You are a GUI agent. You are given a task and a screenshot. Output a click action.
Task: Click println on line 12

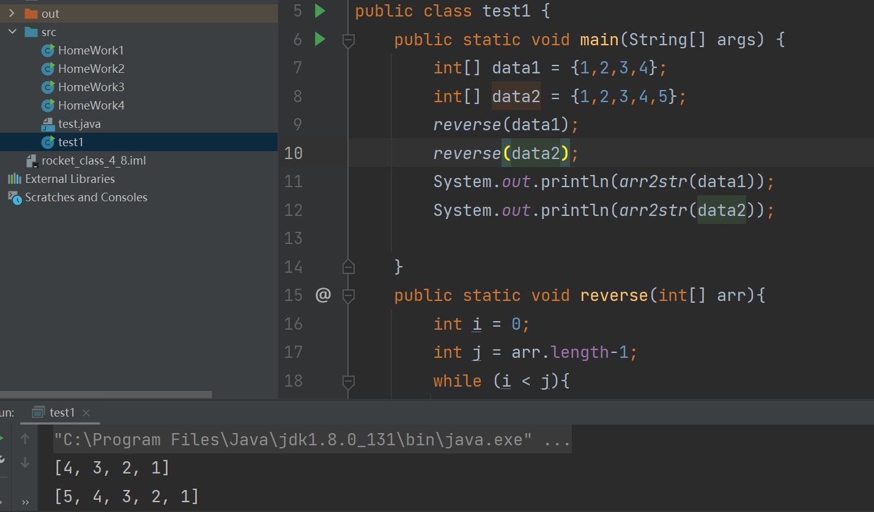pyautogui.click(x=575, y=210)
